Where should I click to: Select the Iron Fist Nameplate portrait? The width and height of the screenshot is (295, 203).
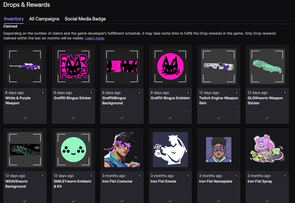tap(219, 149)
